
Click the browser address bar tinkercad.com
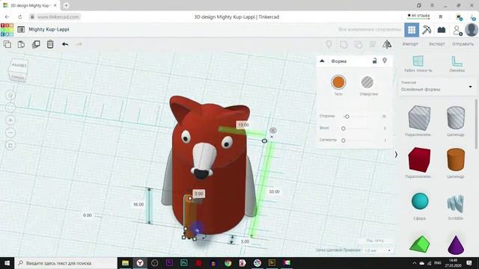(58, 17)
